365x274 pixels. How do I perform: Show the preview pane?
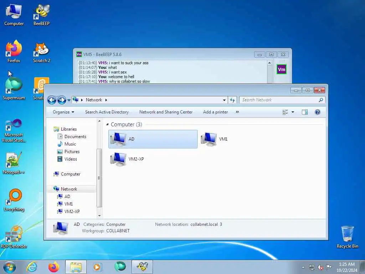[x=305, y=112]
